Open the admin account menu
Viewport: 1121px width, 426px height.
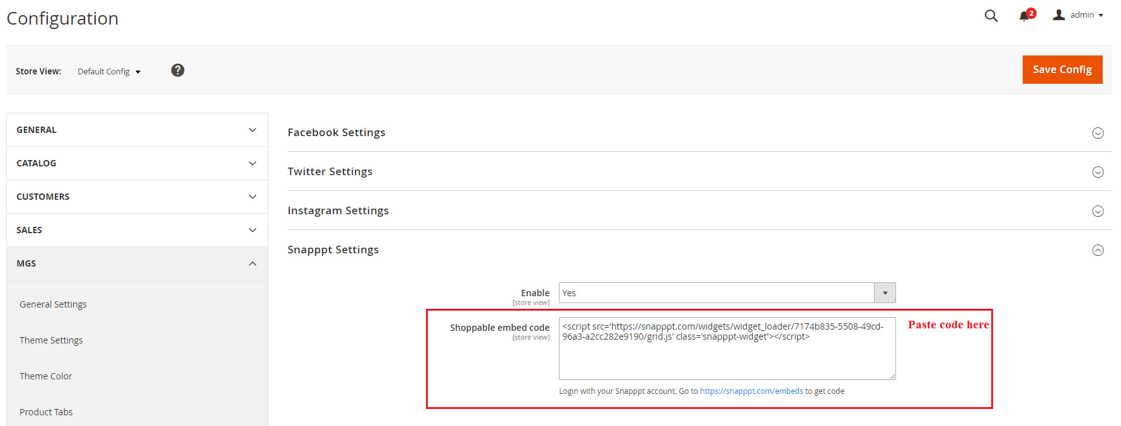(1078, 14)
